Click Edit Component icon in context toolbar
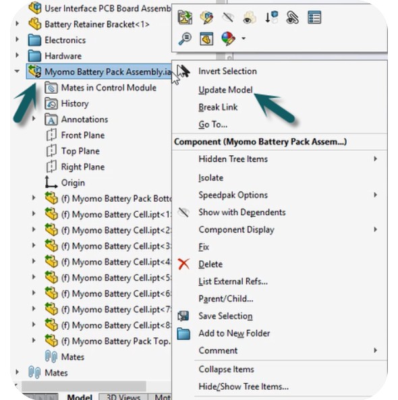This screenshot has width=398, height=400. coord(206,18)
